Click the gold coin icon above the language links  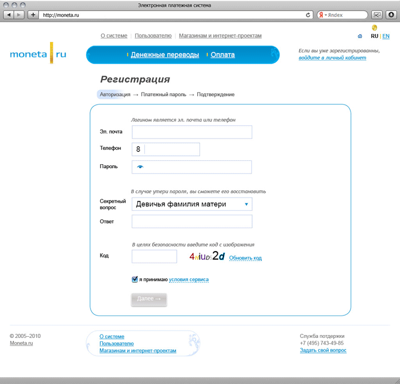[374, 27]
